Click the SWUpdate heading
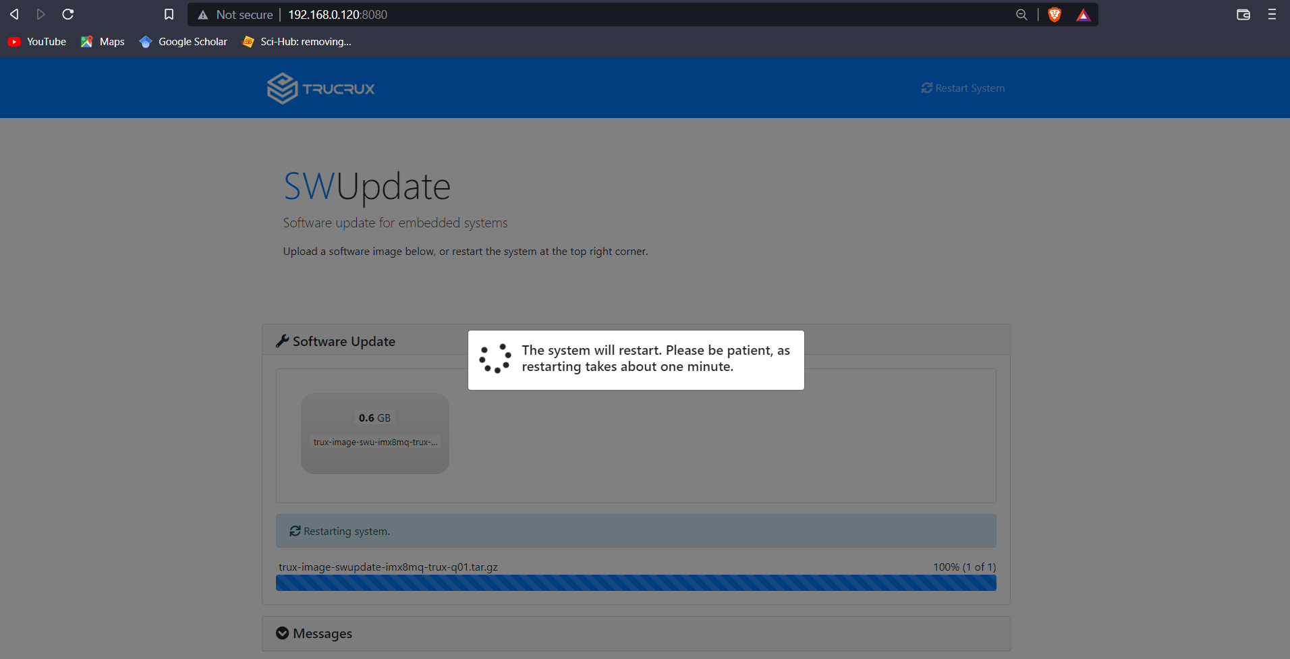This screenshot has width=1290, height=659. click(367, 186)
